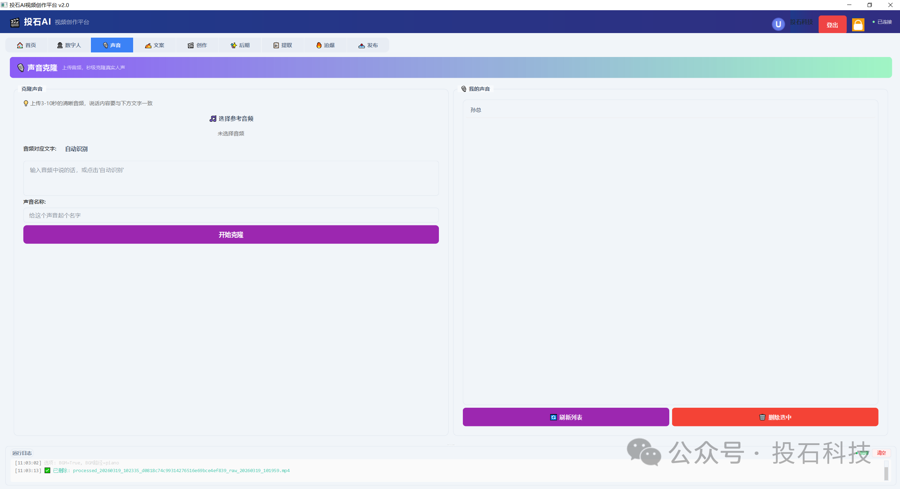Click the 刷新列表 refresh list button
The width and height of the screenshot is (900, 489).
565,417
